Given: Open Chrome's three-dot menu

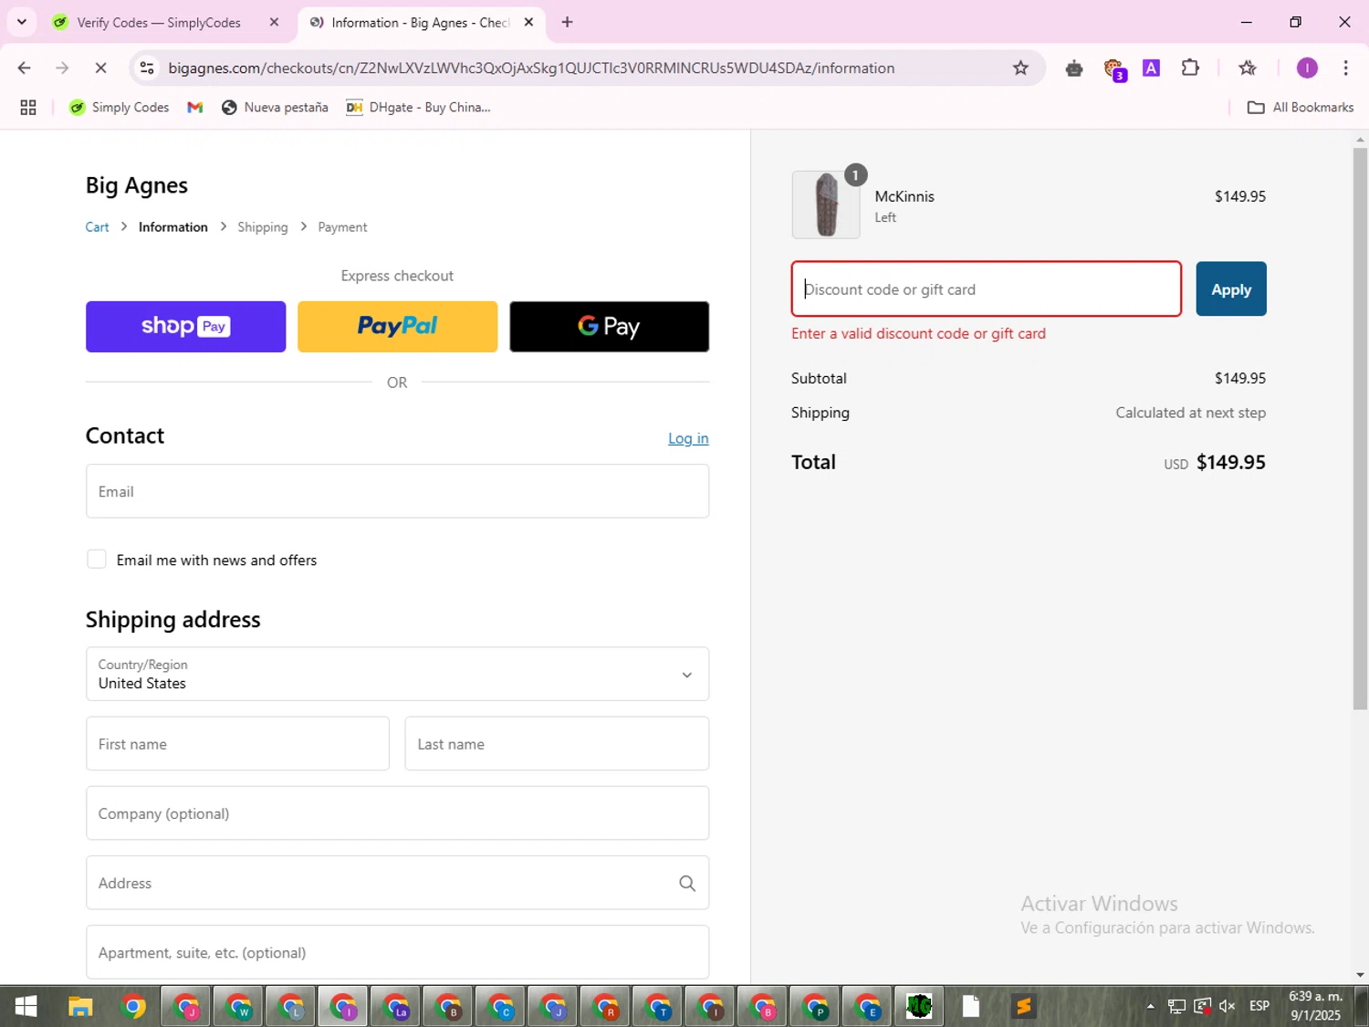Looking at the screenshot, I should pyautogui.click(x=1345, y=68).
